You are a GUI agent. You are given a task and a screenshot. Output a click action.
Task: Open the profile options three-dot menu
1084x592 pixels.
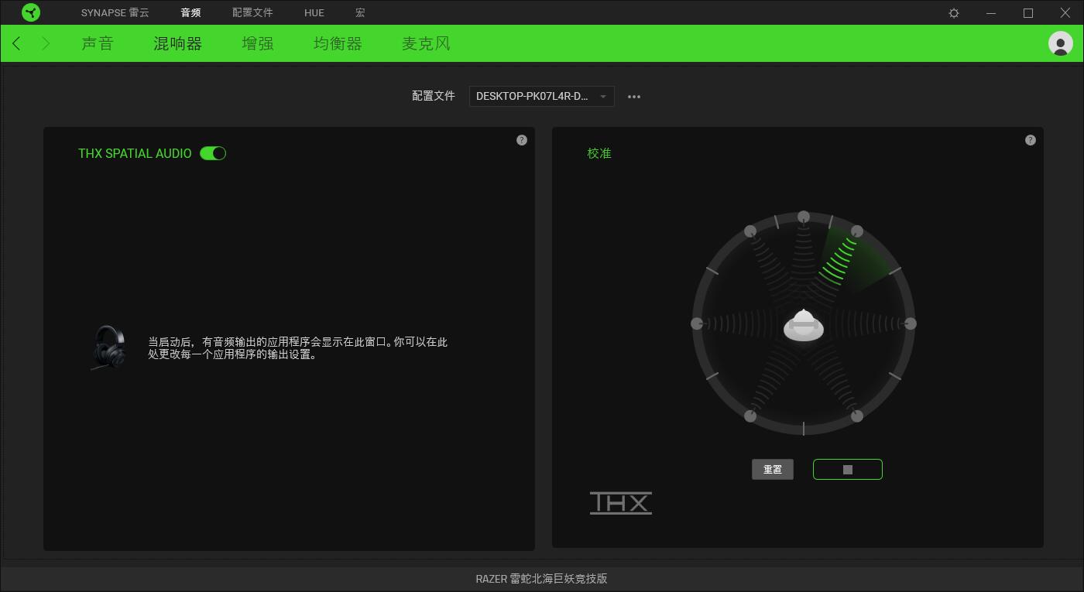[x=634, y=97]
